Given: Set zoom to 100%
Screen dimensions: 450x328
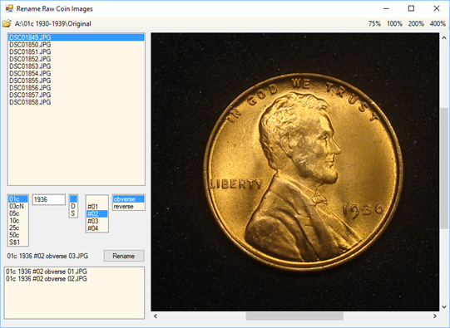Looking at the screenshot, I should [394, 24].
